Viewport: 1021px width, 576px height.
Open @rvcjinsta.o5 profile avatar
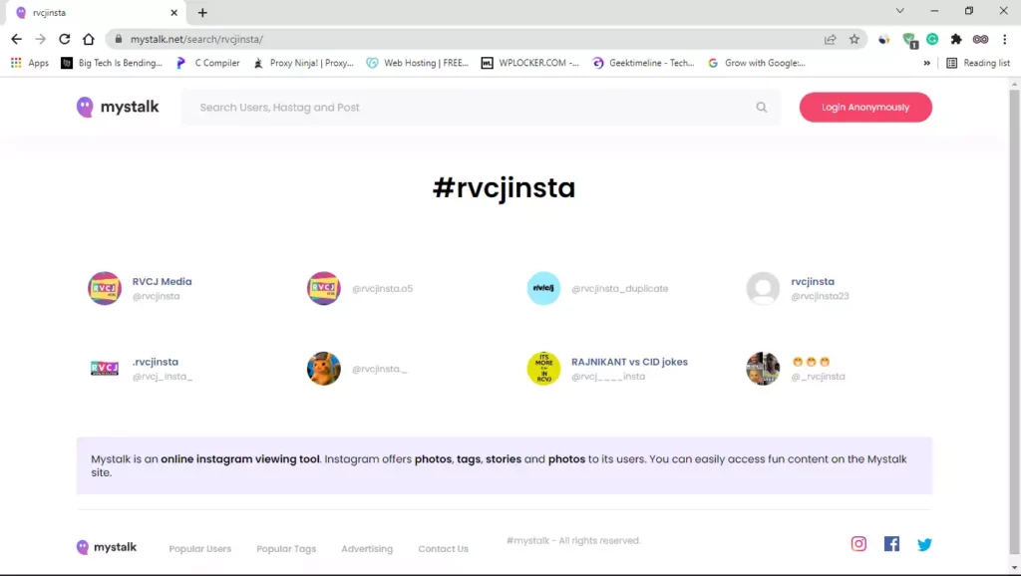[x=324, y=288]
